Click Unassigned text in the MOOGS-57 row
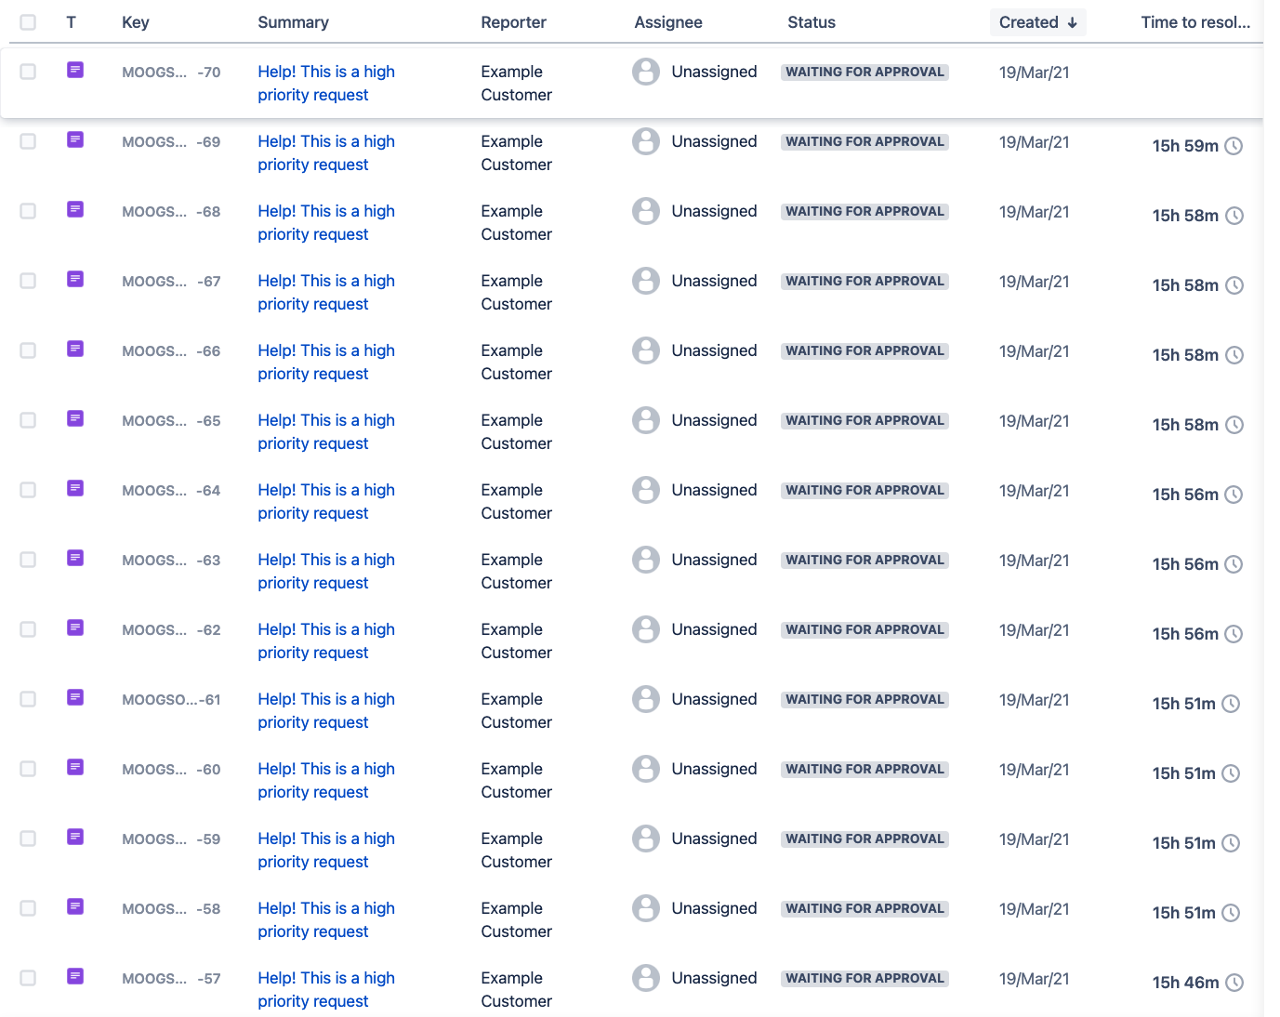Image resolution: width=1280 pixels, height=1017 pixels. (x=714, y=978)
